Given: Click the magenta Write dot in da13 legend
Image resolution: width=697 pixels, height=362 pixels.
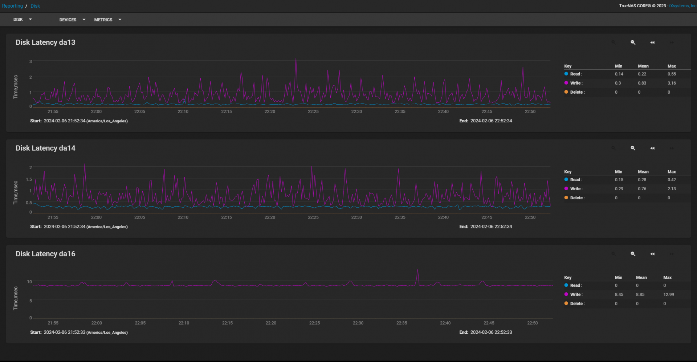Looking at the screenshot, I should coord(566,83).
